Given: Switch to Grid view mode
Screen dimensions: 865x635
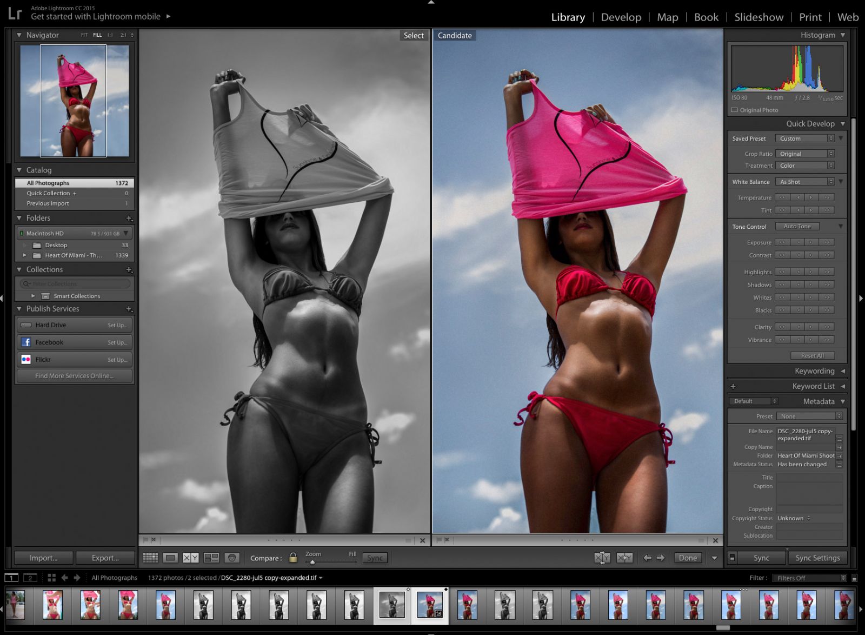Looking at the screenshot, I should [151, 558].
